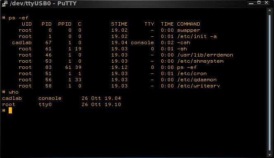Viewport: 274px width, 158px height.
Task: Click the '/etc/qdaemon' command text
Action: pos(197,80)
